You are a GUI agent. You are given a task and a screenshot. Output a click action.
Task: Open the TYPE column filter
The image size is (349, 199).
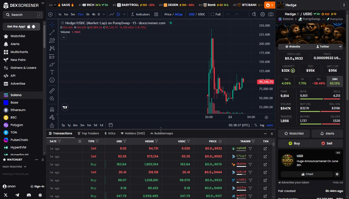coord(97,141)
